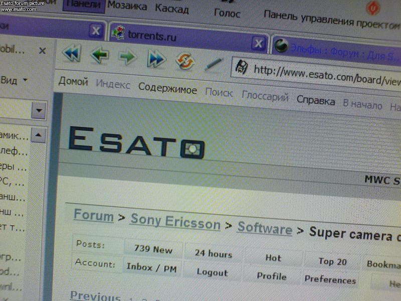Click the ESATO logo
This screenshot has width=401, height=301.
pyautogui.click(x=137, y=141)
